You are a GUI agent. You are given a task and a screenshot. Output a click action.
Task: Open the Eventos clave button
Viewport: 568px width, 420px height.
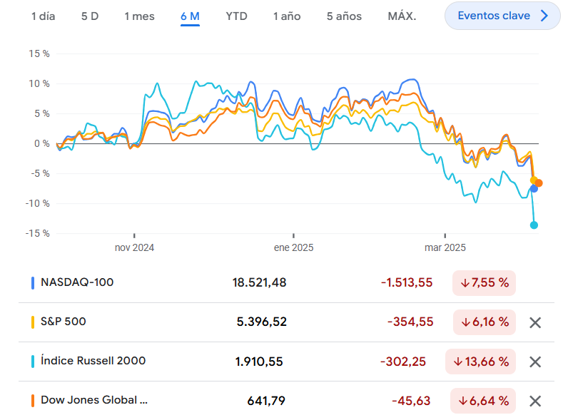[x=502, y=16]
